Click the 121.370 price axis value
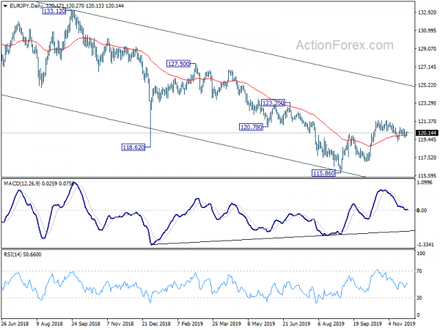 pyautogui.click(x=427, y=121)
